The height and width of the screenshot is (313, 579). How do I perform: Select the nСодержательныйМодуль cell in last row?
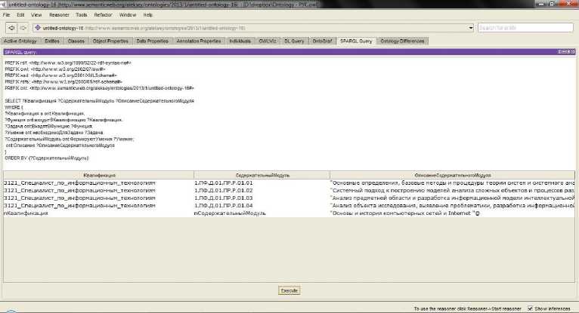tap(262, 213)
